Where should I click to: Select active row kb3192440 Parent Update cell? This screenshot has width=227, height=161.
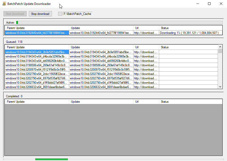point(37,33)
